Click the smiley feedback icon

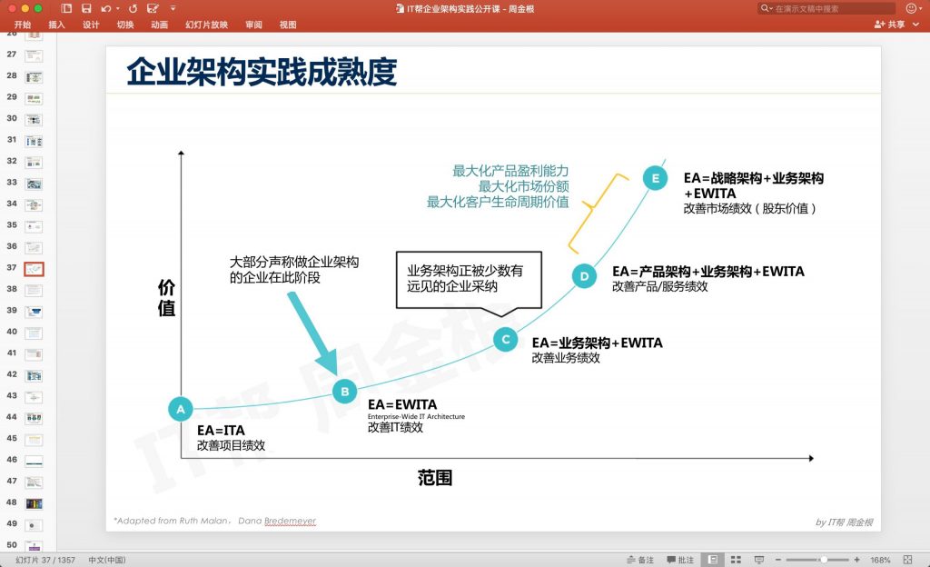click(x=912, y=8)
